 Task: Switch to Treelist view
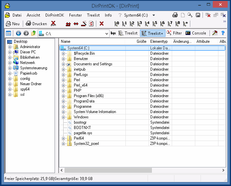click(x=128, y=33)
